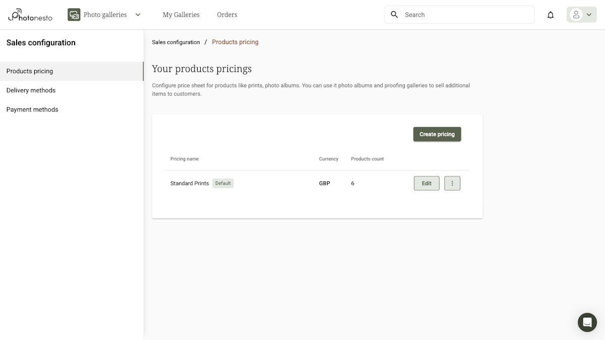Open the kebab menu for Standard Prints

[x=452, y=183]
